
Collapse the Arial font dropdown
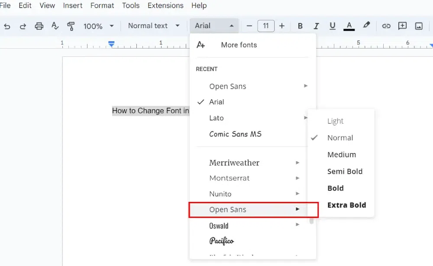pos(214,26)
